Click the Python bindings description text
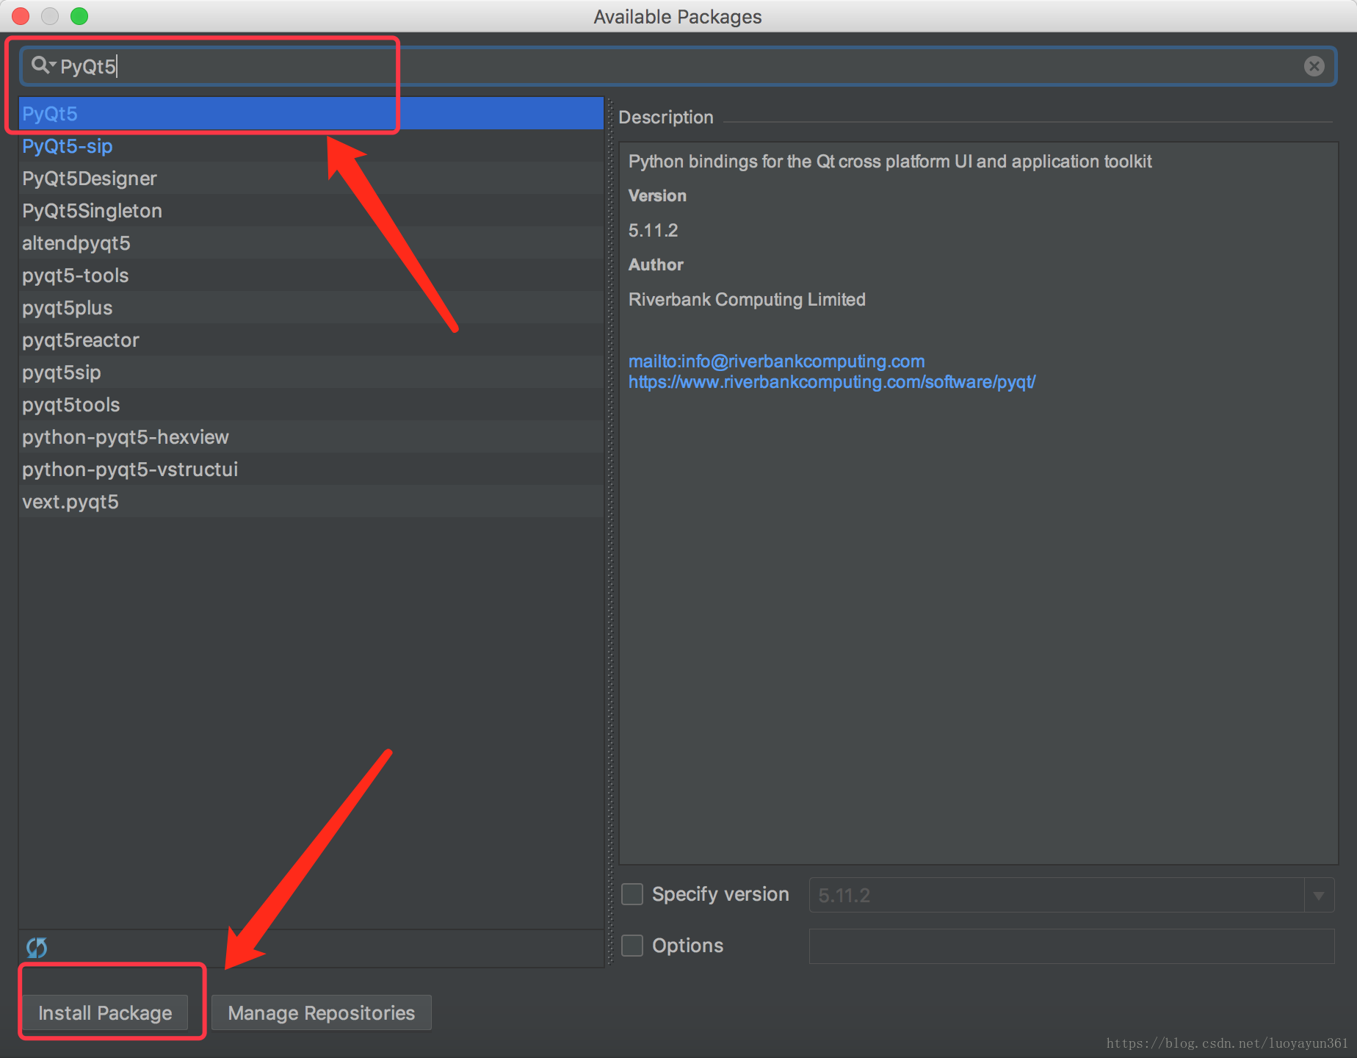Viewport: 1357px width, 1058px height. [x=890, y=162]
